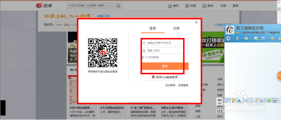Open 首页 in the Weibo header

[173, 6]
